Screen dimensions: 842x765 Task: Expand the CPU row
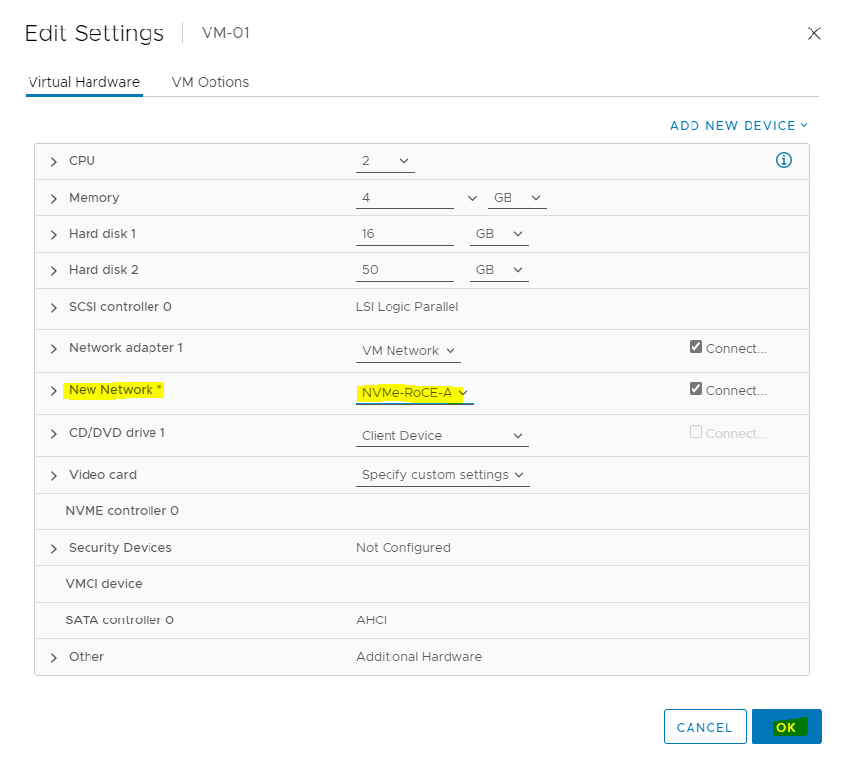[53, 161]
